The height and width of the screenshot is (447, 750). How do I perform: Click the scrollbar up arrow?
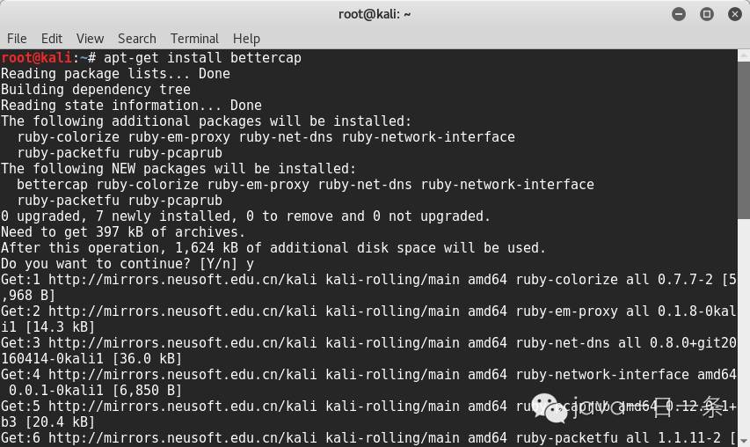(744, 55)
